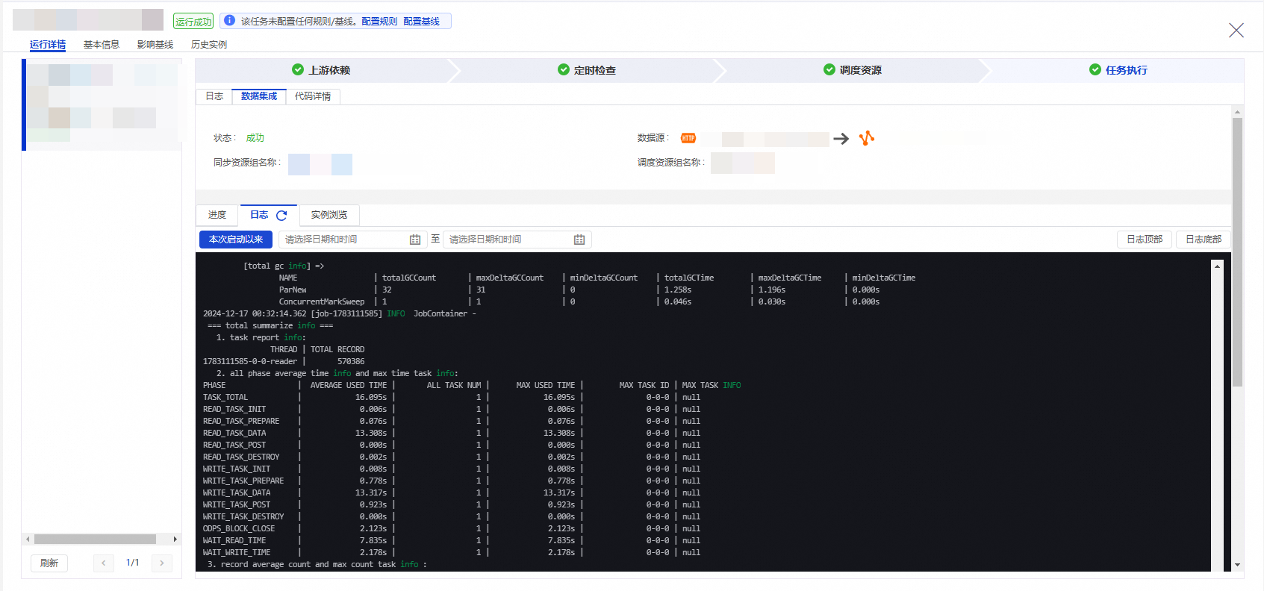Click the 运行成功 status badge
Image resolution: width=1264 pixels, height=591 pixels.
(x=193, y=22)
